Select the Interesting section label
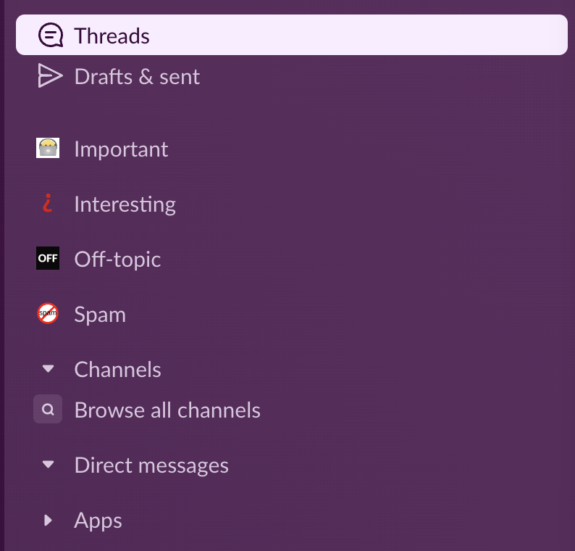575x551 pixels. tap(125, 204)
